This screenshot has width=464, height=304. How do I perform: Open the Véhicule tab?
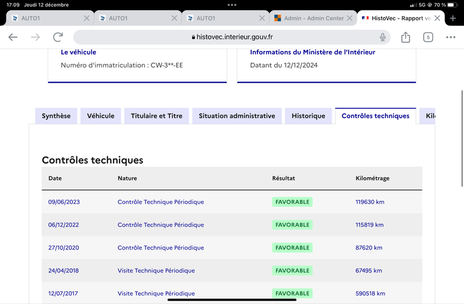(x=100, y=116)
